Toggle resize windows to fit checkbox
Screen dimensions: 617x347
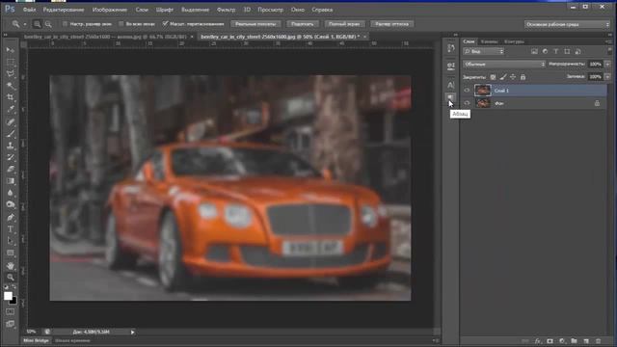pyautogui.click(x=65, y=24)
